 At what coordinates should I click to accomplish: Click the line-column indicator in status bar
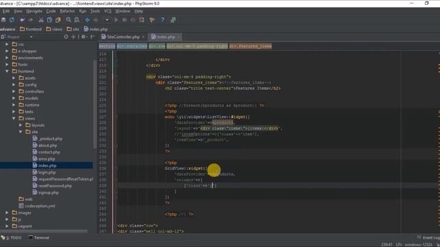(x=386, y=245)
